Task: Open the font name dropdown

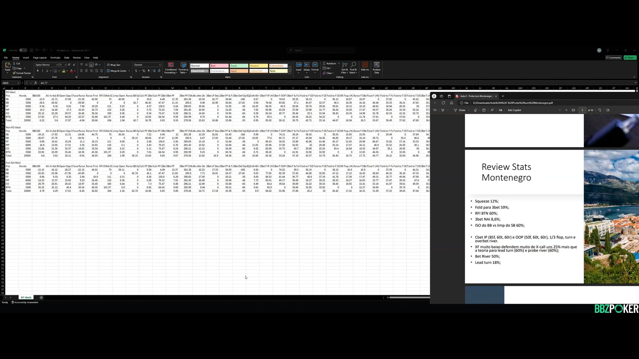Action: pos(57,65)
